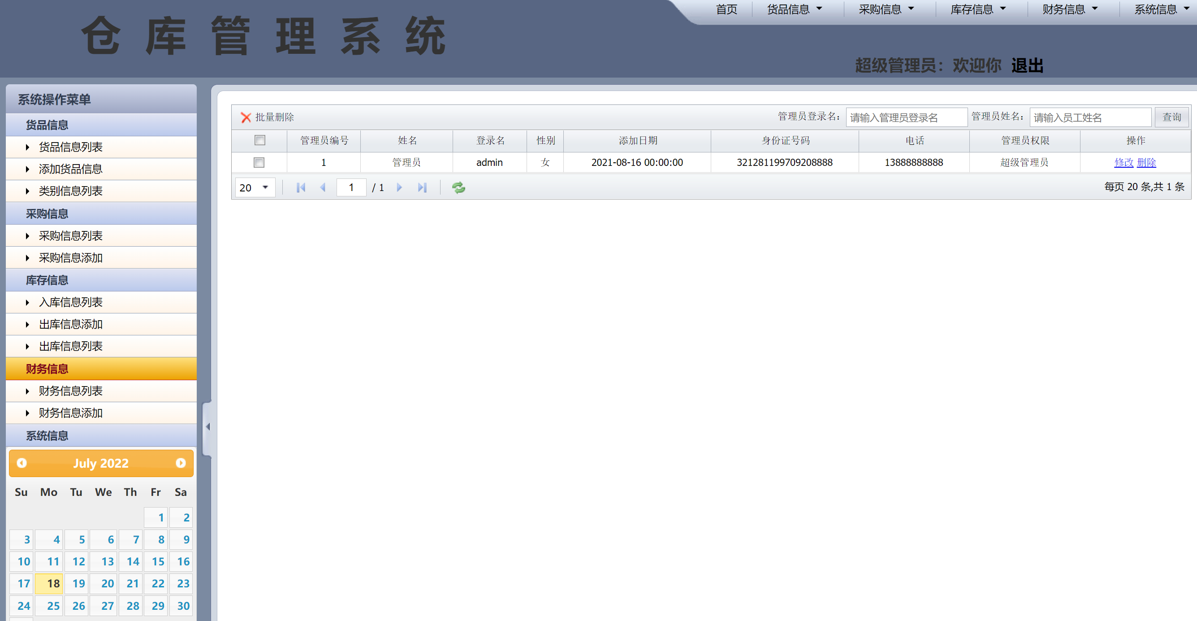Click the previous page arrow icon

[x=324, y=187]
